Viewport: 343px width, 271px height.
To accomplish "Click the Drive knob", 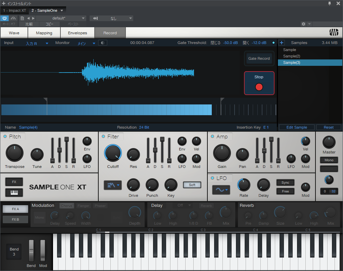I will tap(133, 185).
